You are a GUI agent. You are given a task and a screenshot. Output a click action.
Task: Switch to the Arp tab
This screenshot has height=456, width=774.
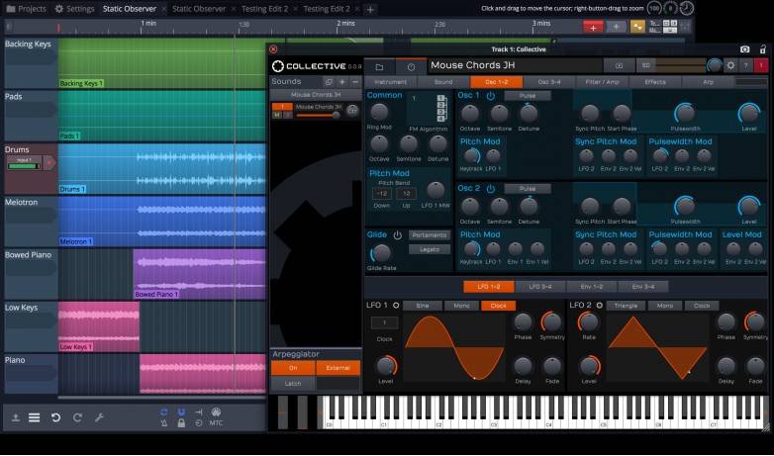(x=708, y=82)
